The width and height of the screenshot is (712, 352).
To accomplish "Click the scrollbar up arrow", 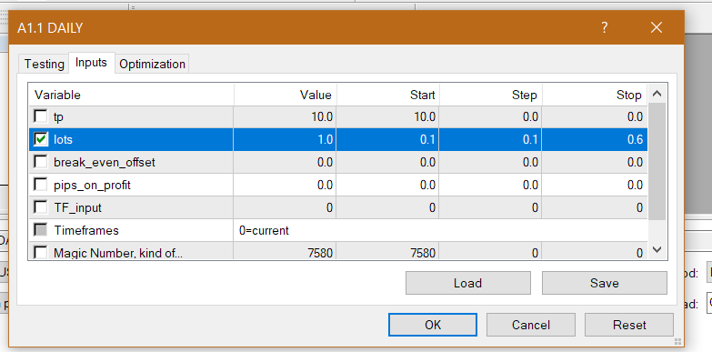I will [x=657, y=95].
